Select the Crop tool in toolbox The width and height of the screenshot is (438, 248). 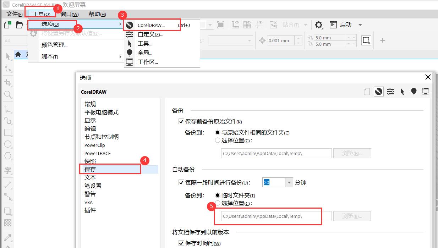(8, 83)
